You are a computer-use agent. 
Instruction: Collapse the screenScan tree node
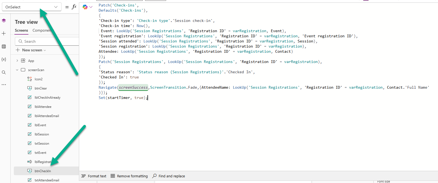(x=17, y=70)
